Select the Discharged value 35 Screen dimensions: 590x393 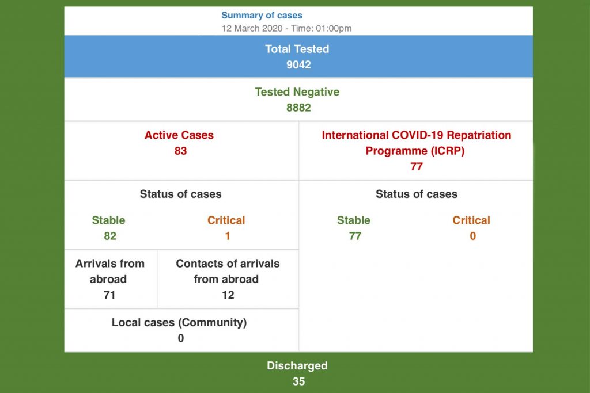point(297,381)
